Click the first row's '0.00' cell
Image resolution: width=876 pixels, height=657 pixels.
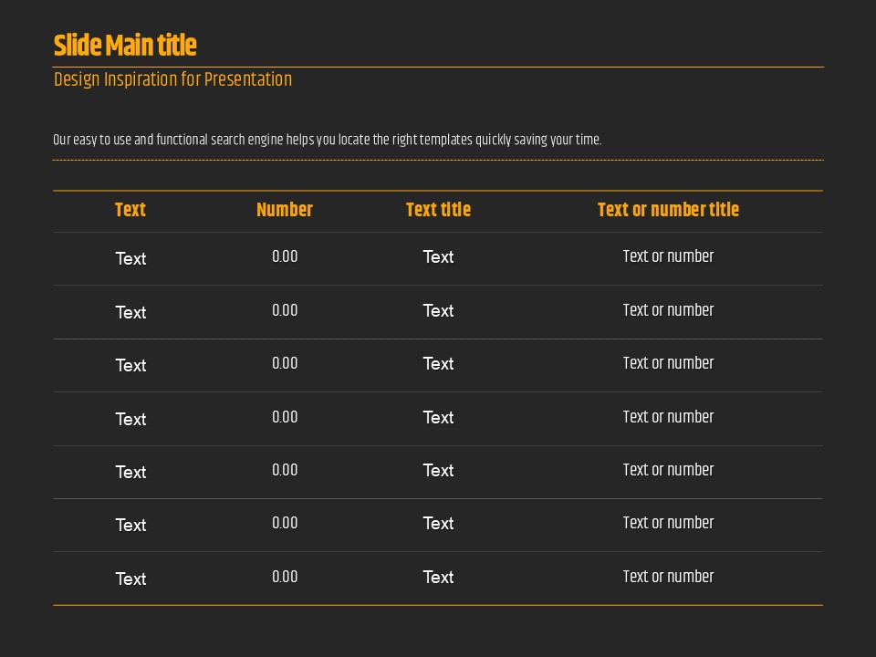coord(285,257)
